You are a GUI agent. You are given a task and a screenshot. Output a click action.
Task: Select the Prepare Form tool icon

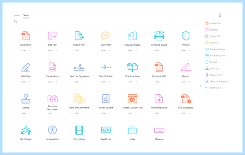point(52,67)
